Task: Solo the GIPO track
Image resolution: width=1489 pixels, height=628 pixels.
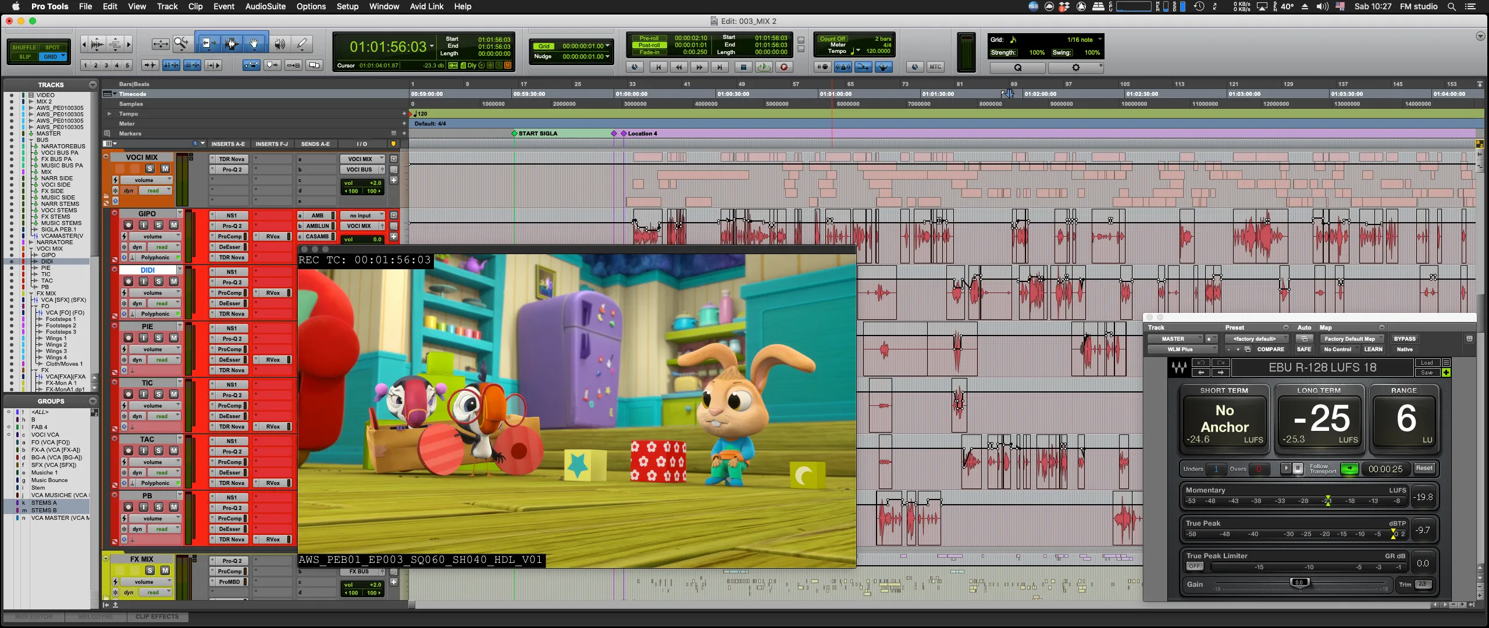Action: (158, 225)
